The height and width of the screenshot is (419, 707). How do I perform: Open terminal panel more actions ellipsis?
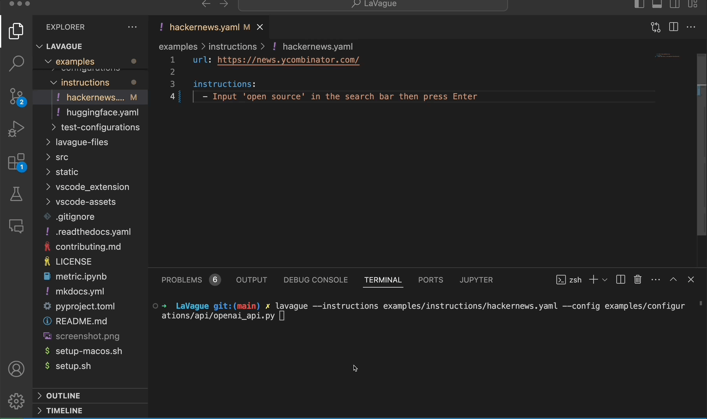(656, 280)
